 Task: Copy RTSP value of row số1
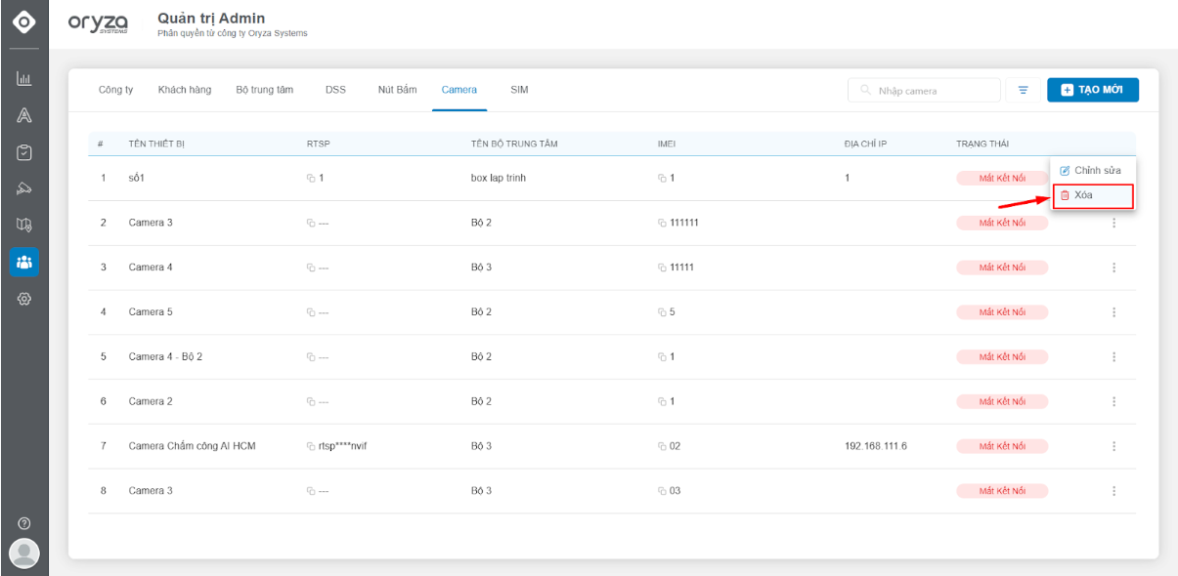coord(311,179)
